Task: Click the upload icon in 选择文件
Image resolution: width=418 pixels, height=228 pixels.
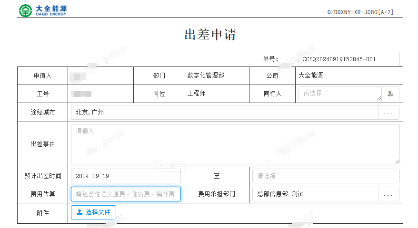Action: click(80, 212)
